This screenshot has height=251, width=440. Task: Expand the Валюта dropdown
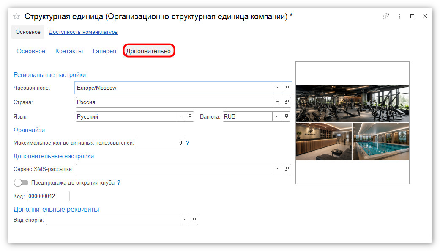click(276, 116)
